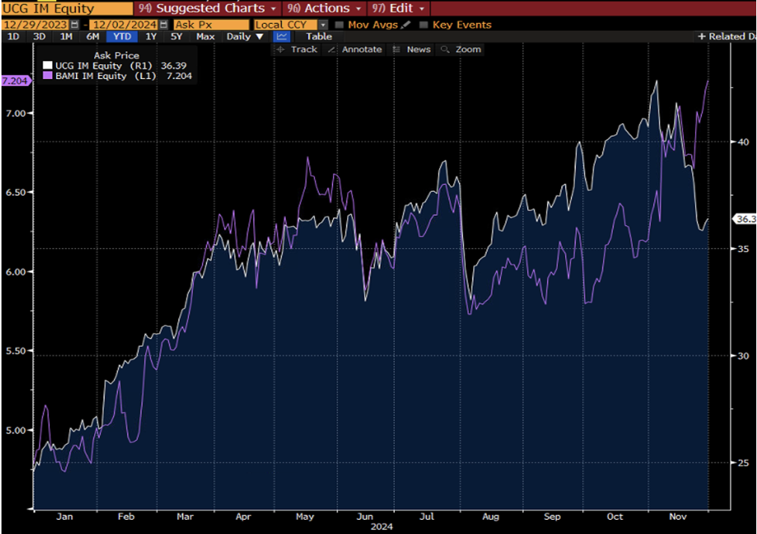Click the UCG IM Equity (R1) legend label

coord(104,66)
